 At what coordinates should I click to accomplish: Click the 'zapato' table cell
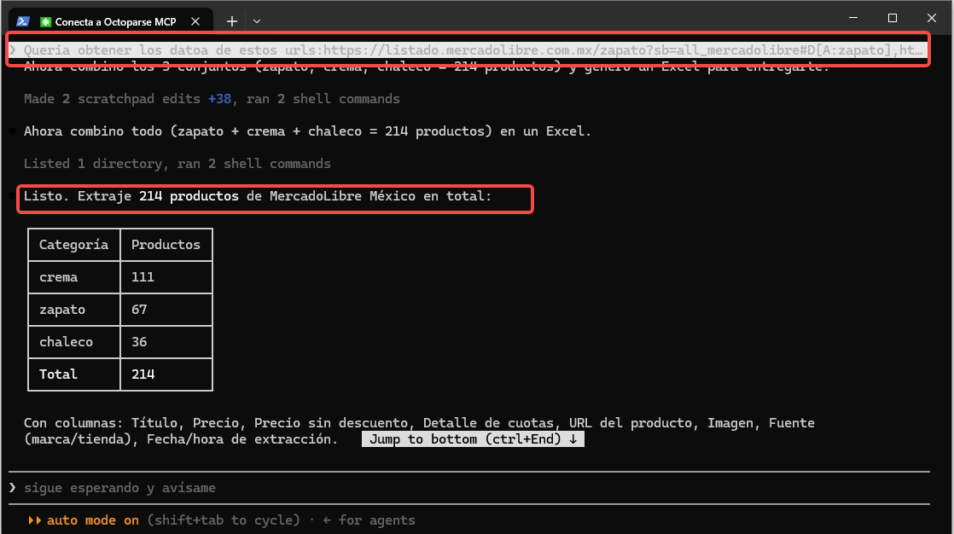73,310
